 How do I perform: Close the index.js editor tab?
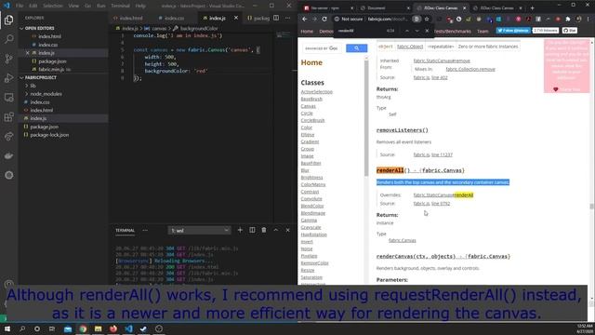(236, 18)
